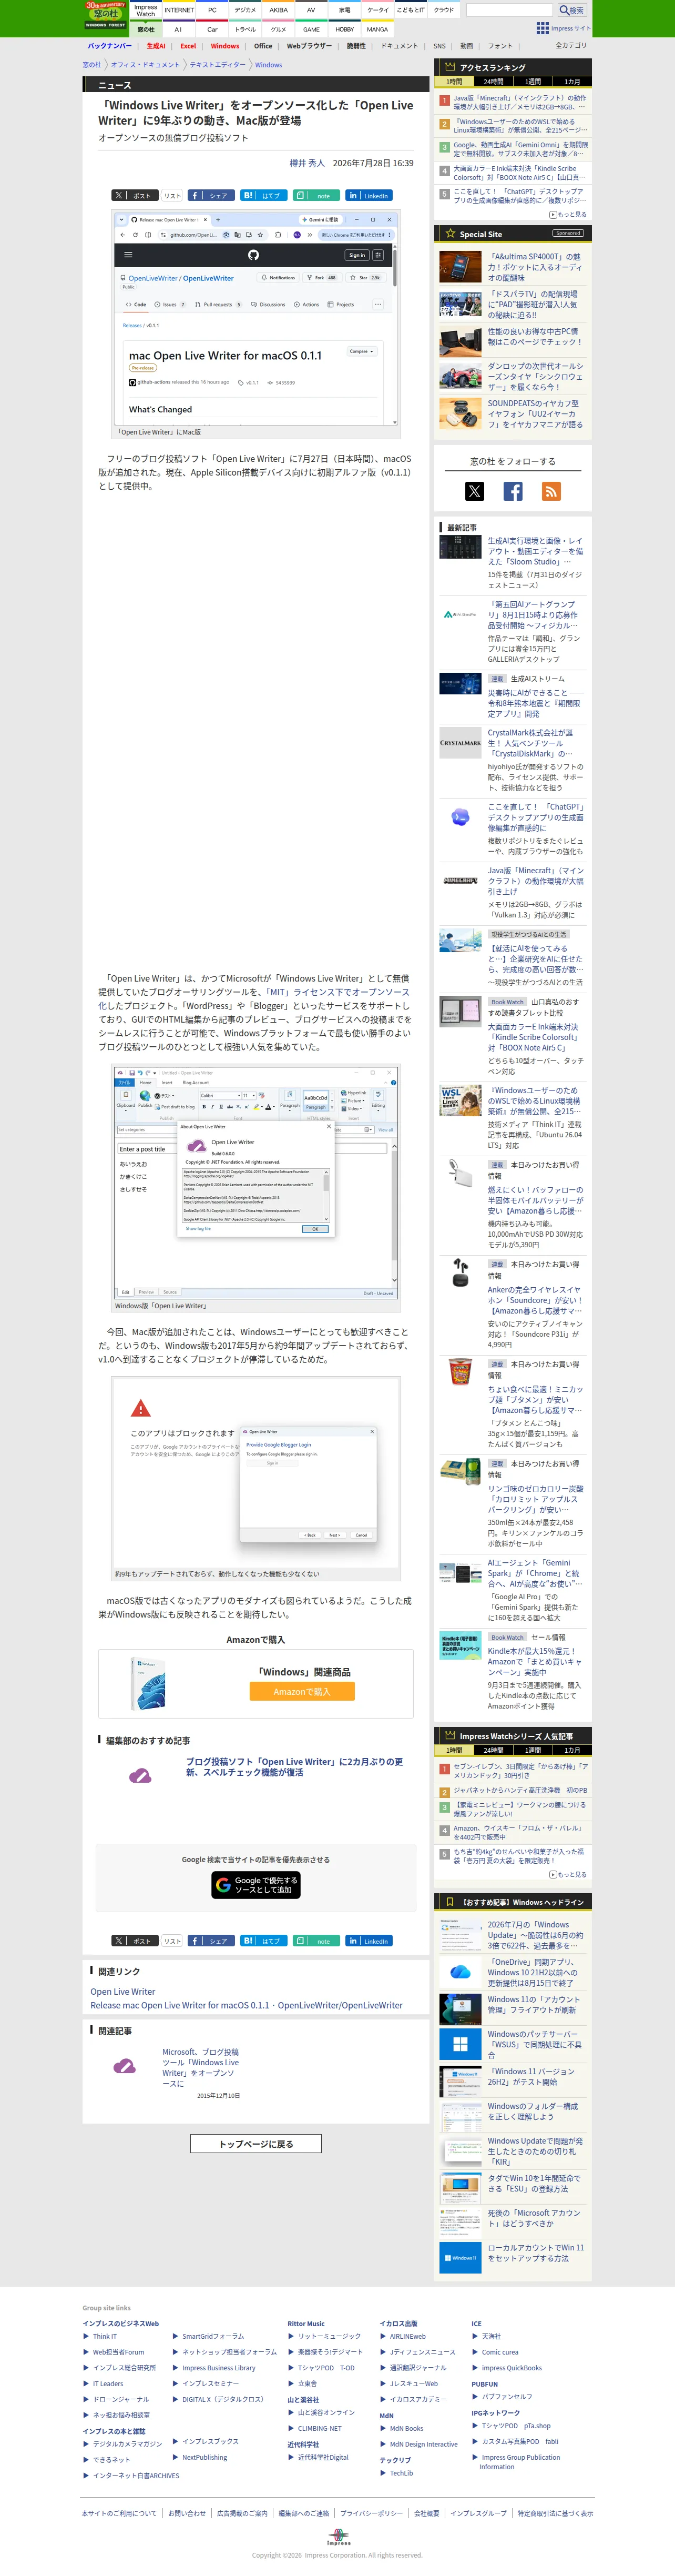Select 24時間 tab in Impress Watchシリーズ 人気記事

coord(493,1750)
